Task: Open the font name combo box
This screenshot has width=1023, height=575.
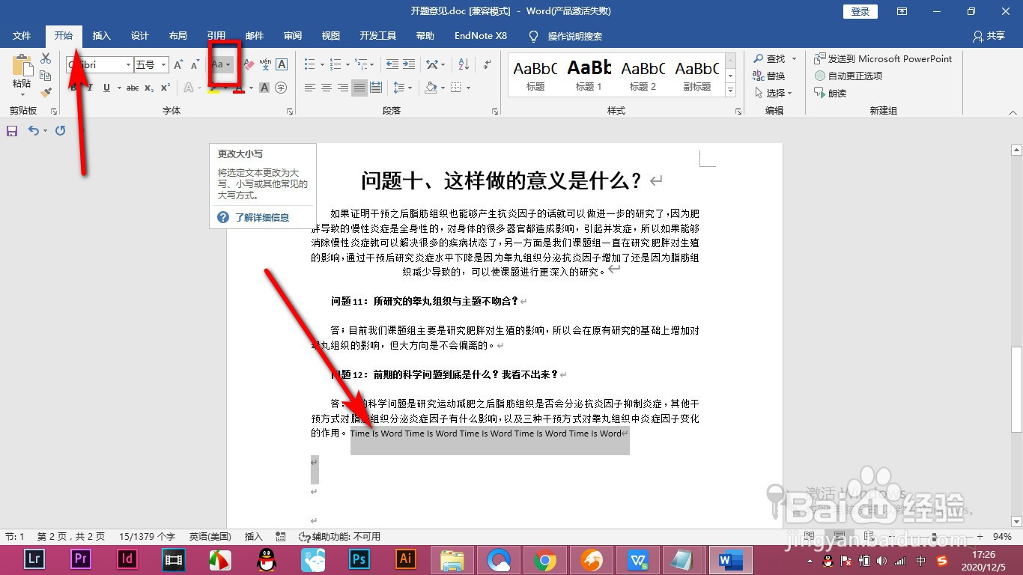Action: coord(100,65)
